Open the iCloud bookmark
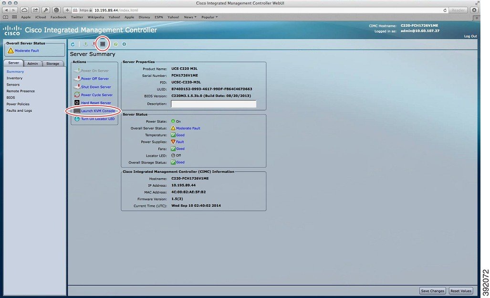The image size is (490, 298). pos(41,17)
